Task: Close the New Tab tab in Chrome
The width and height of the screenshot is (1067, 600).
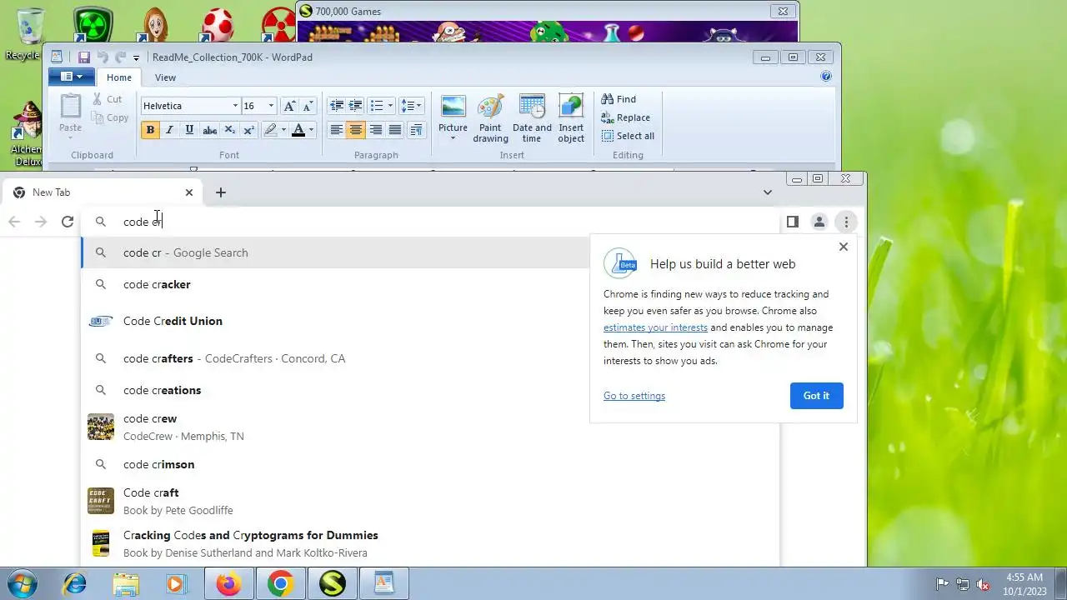Action: coord(189,192)
